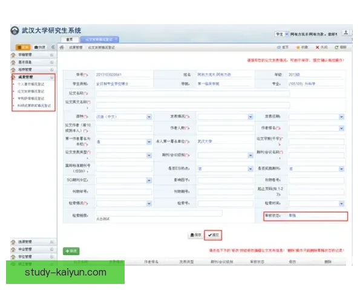The height and width of the screenshot is (290, 363).
Task: Focus the 作者人数 input field
Action: pos(226,128)
